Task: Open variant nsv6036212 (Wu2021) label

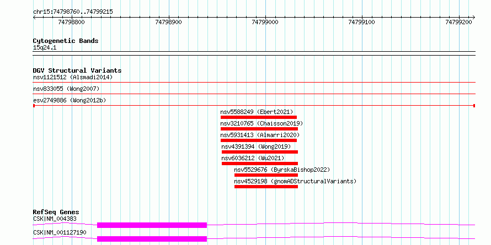Action: point(253,158)
